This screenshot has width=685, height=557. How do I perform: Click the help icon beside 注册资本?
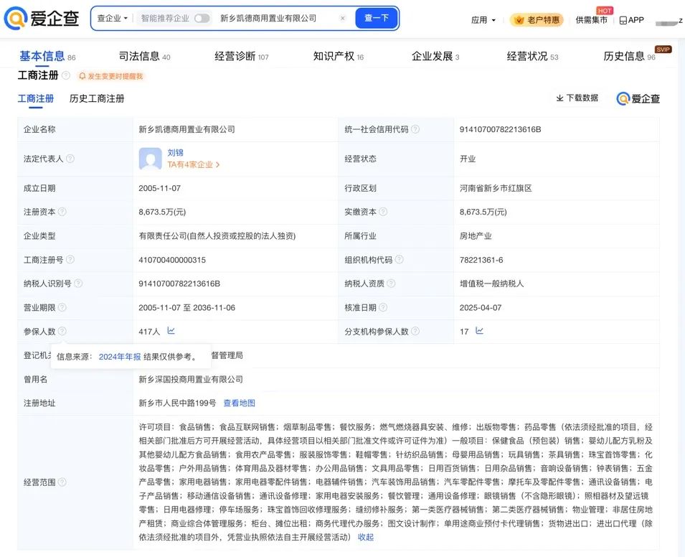(x=62, y=212)
